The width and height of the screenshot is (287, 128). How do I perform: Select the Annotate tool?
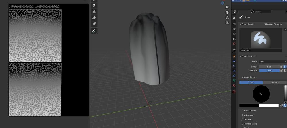(x=94, y=31)
